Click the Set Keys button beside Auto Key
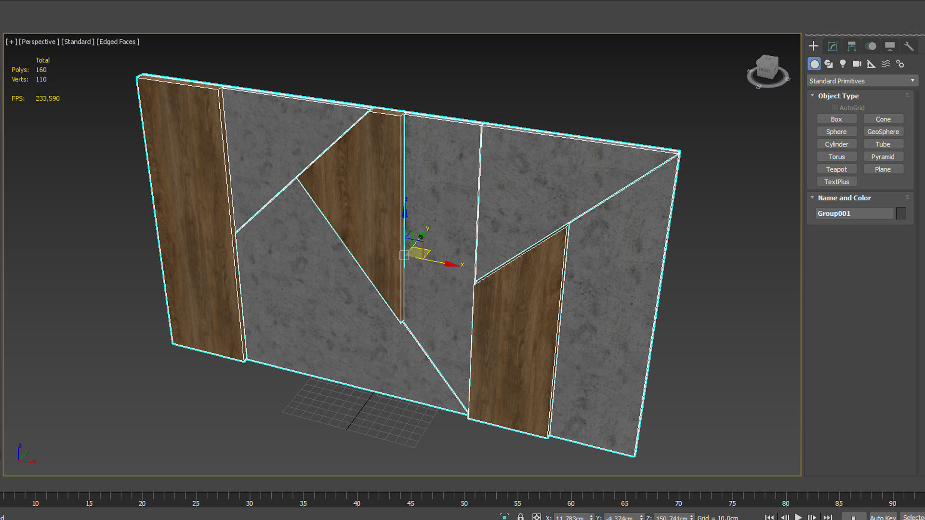 pos(853,517)
